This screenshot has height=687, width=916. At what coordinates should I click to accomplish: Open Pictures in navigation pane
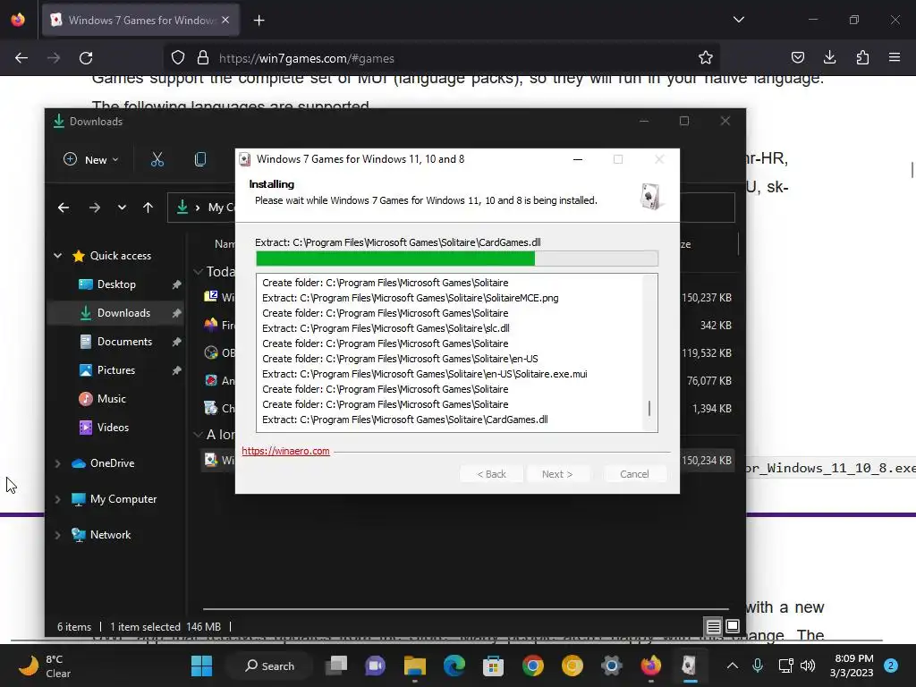(x=116, y=370)
